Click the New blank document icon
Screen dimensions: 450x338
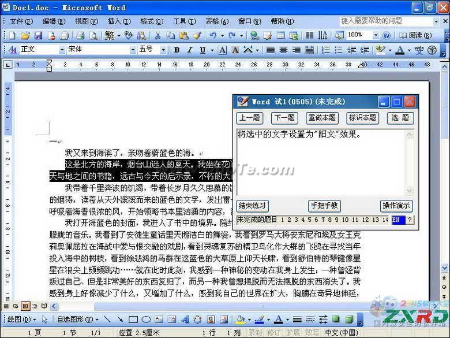12,35
